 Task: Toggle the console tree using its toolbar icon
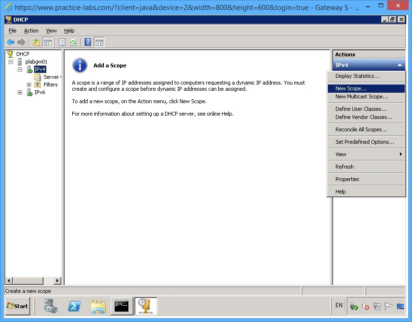tap(48, 42)
